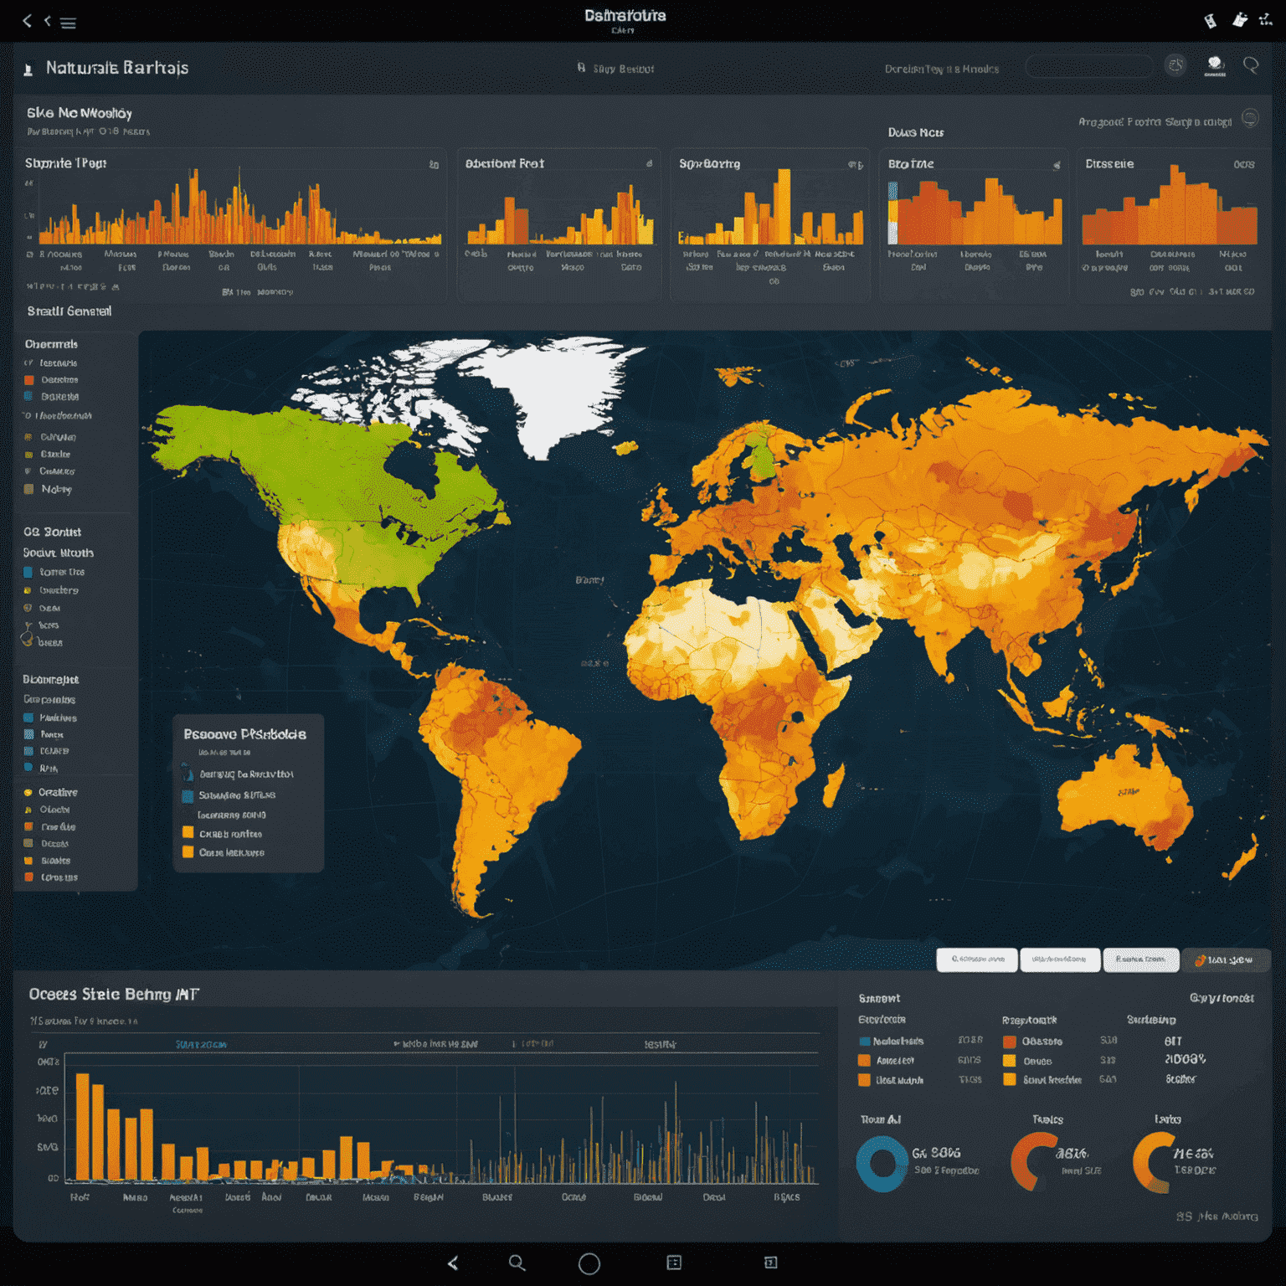1286x1286 pixels.
Task: Click the red-orange donut chart
Action: click(x=1034, y=1162)
